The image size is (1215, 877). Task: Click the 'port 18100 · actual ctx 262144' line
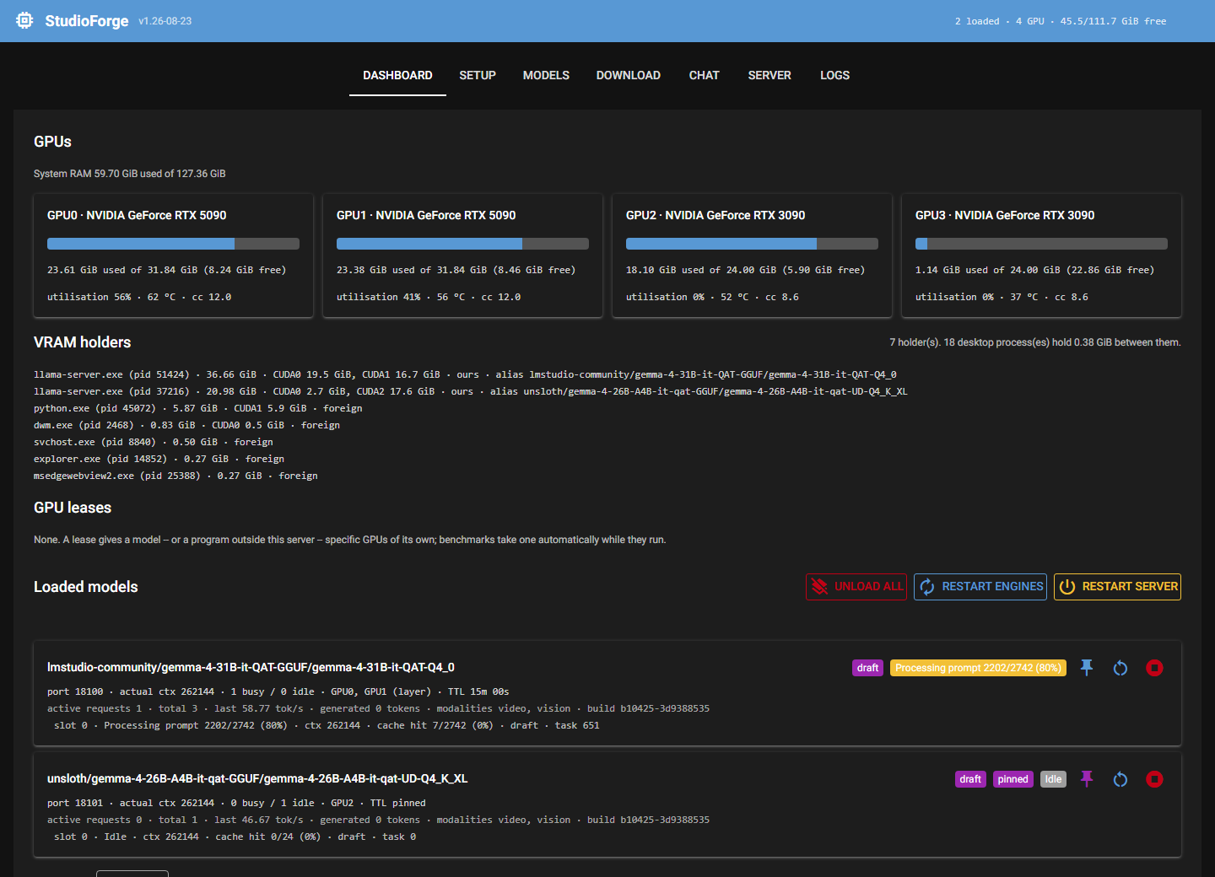tap(278, 691)
